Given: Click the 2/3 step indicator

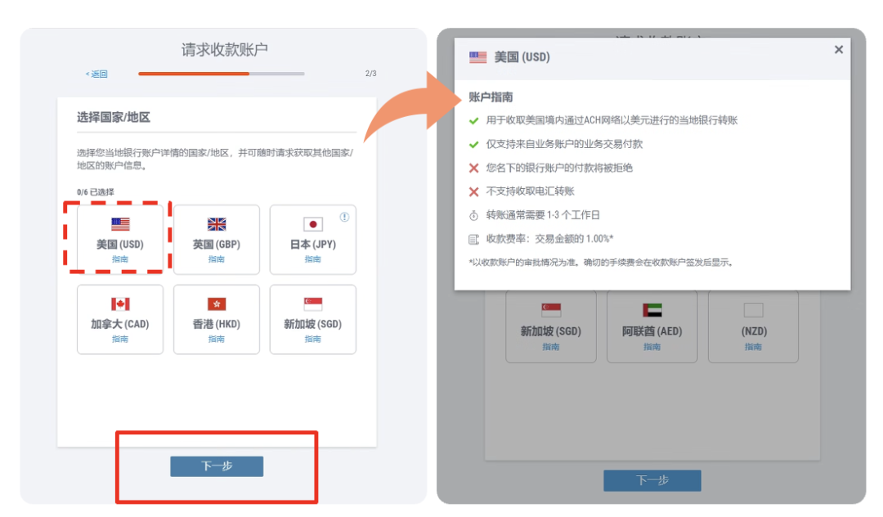Looking at the screenshot, I should [370, 74].
